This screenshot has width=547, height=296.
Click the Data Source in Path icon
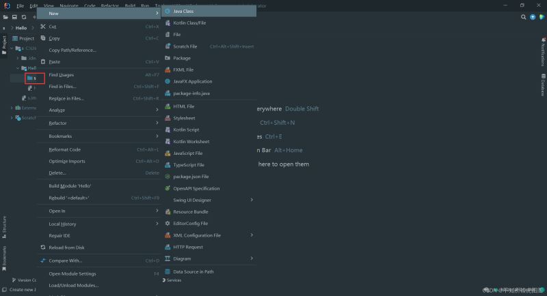pyautogui.click(x=168, y=271)
